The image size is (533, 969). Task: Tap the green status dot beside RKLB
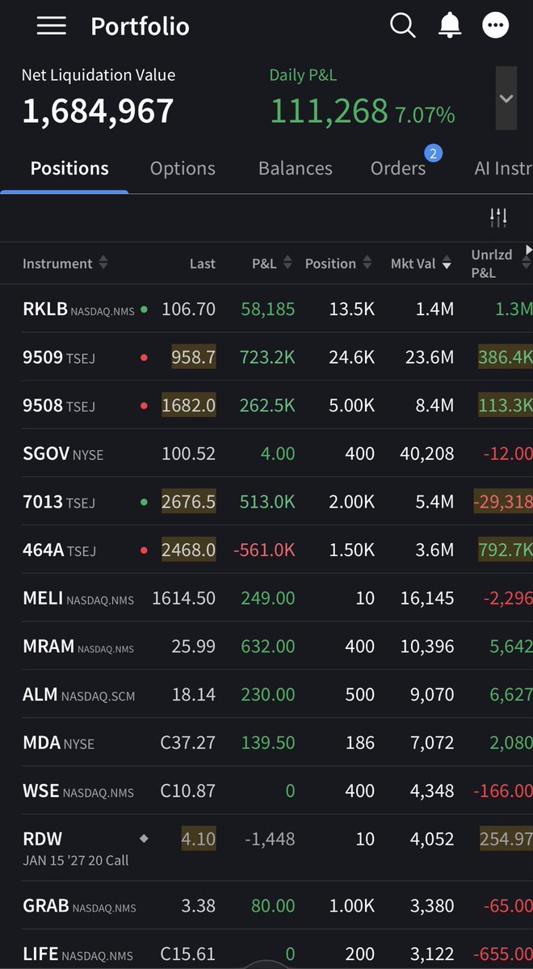(x=144, y=310)
